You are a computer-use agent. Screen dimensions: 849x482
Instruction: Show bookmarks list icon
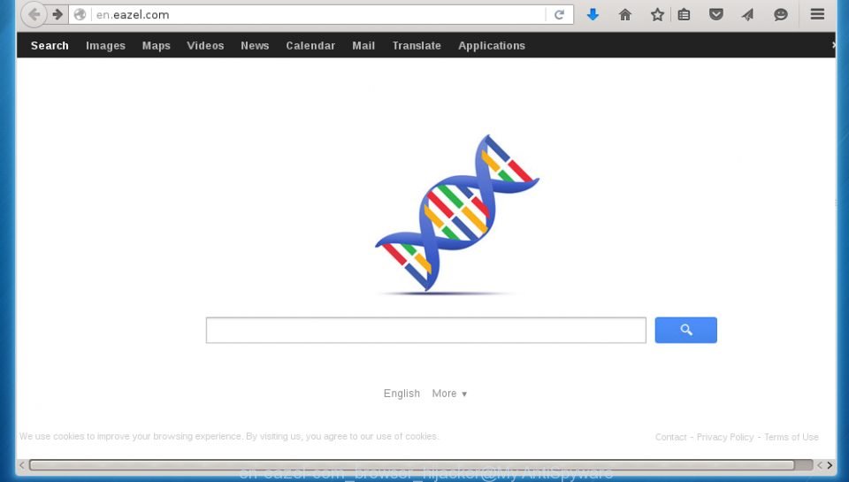point(684,15)
